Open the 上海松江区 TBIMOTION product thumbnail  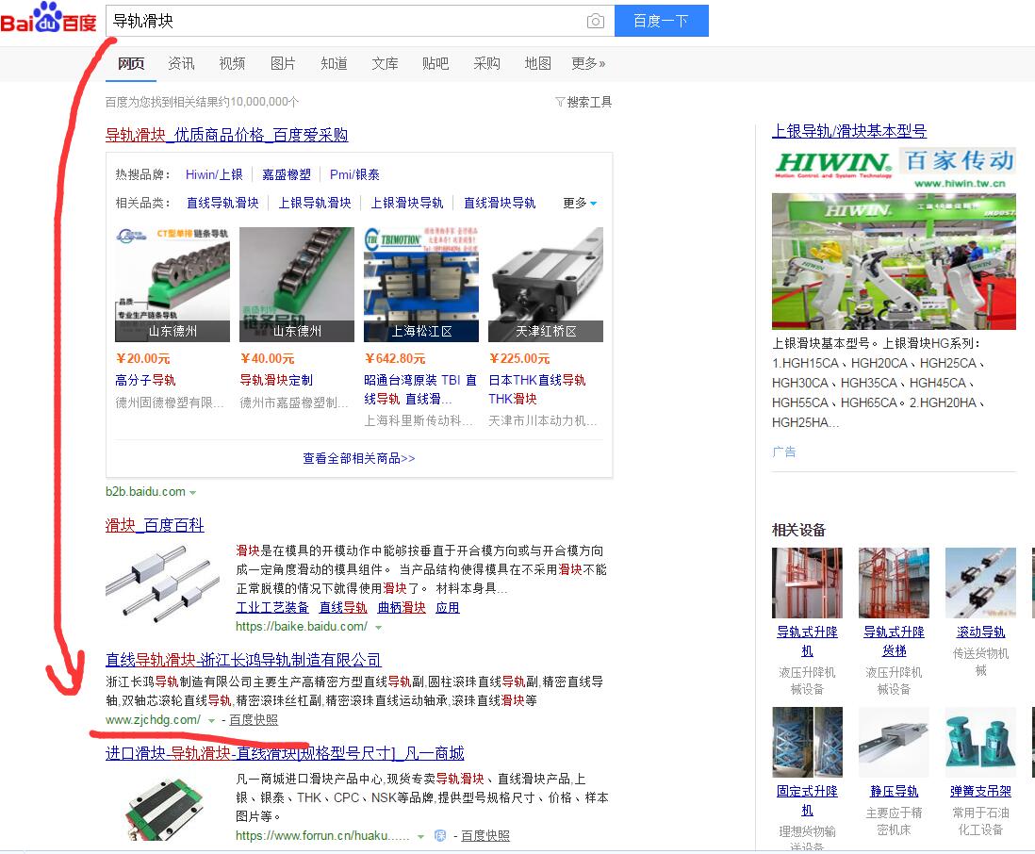tap(421, 285)
